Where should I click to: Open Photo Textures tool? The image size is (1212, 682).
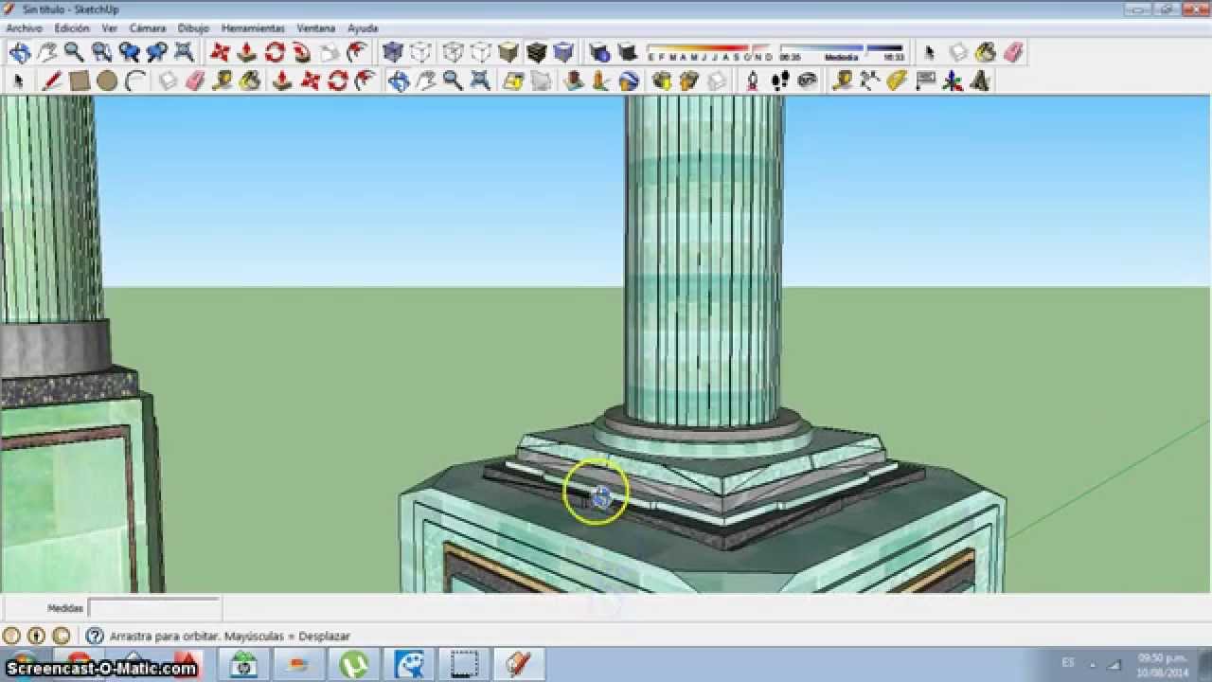[x=600, y=81]
